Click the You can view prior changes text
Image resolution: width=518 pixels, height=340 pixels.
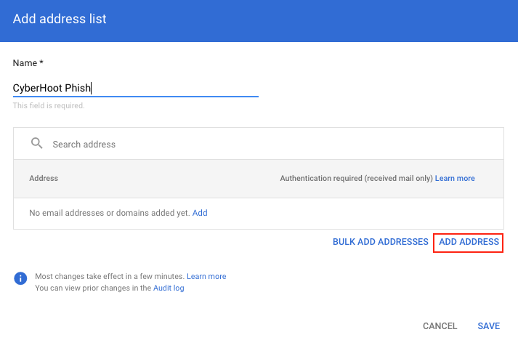pyautogui.click(x=93, y=288)
